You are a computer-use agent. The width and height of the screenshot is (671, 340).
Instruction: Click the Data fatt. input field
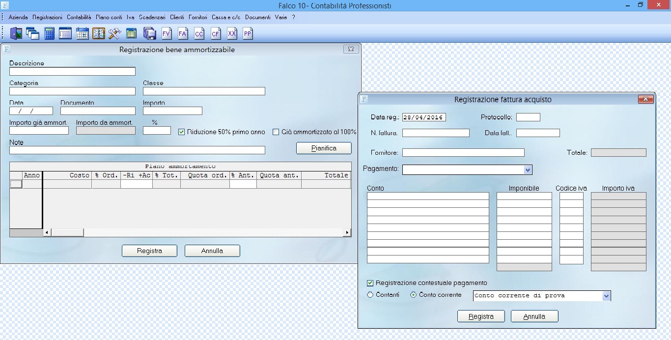coord(538,133)
